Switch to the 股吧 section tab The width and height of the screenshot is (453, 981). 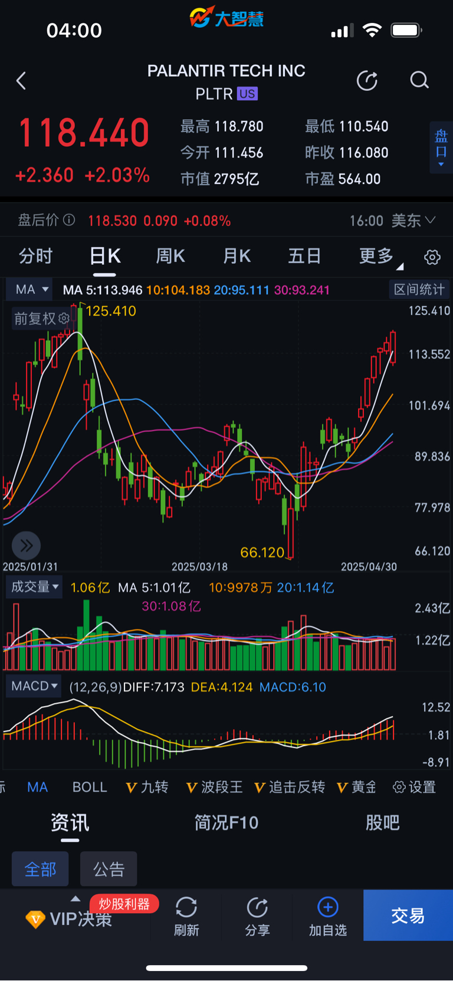click(382, 822)
